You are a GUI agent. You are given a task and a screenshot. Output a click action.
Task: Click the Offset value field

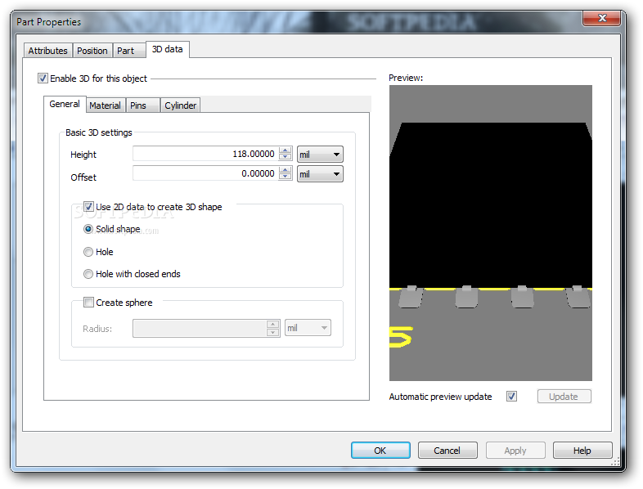(205, 173)
